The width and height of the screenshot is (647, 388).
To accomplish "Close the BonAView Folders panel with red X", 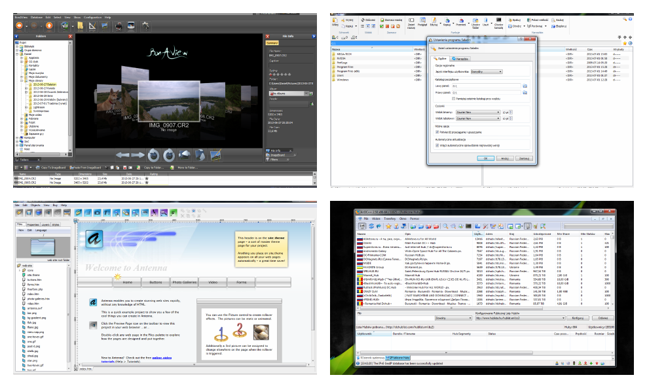I will pos(69,36).
